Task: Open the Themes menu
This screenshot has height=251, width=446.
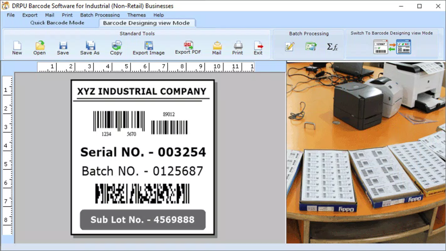Action: point(137,15)
